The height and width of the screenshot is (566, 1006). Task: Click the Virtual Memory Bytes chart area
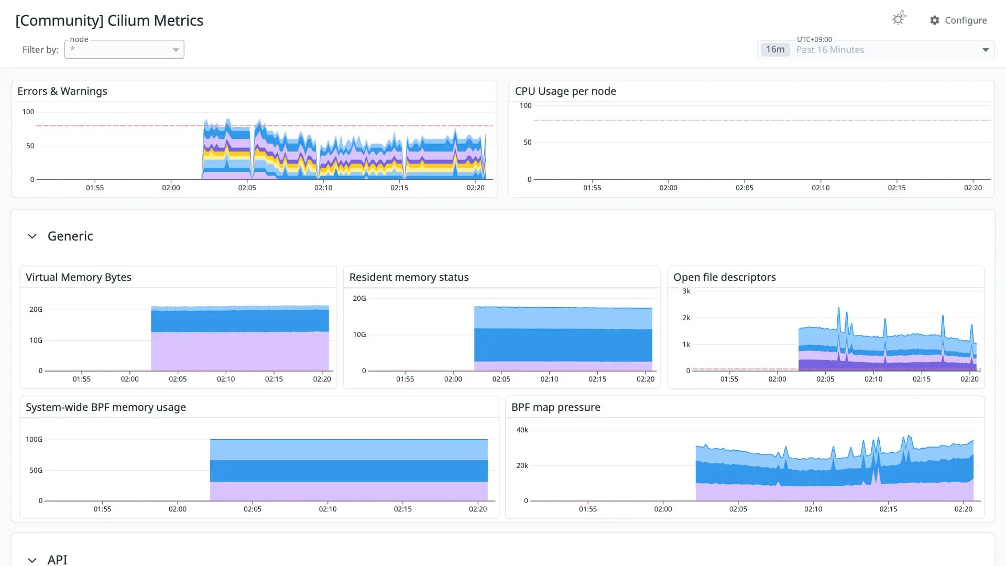(189, 333)
